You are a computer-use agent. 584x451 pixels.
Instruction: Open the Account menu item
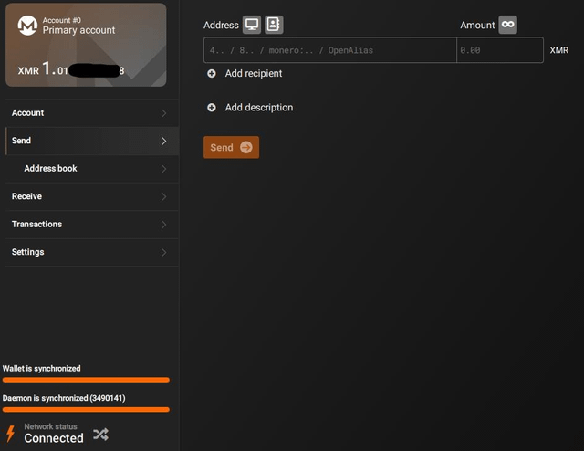click(x=92, y=113)
